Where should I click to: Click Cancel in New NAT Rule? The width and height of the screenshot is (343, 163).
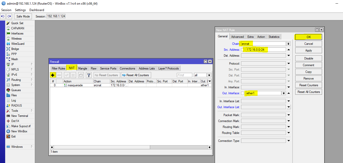coord(309,44)
